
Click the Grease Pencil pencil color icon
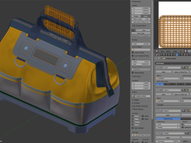pos(133,30)
